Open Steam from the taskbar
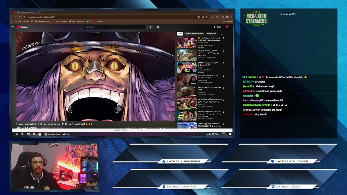 click(x=66, y=134)
